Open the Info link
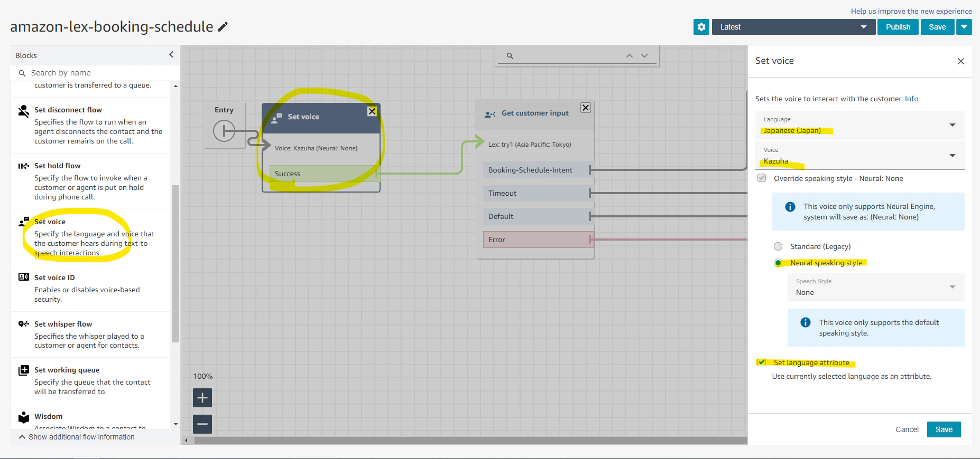 pos(911,99)
